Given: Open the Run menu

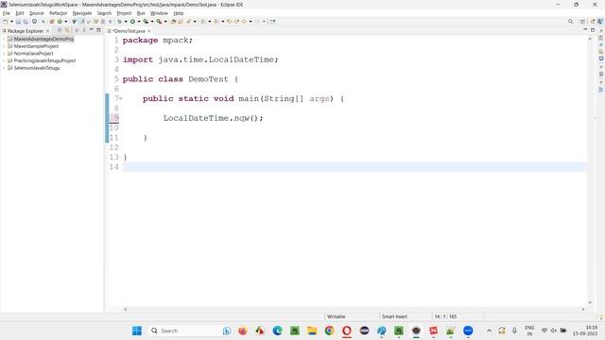Looking at the screenshot, I should [141, 13].
